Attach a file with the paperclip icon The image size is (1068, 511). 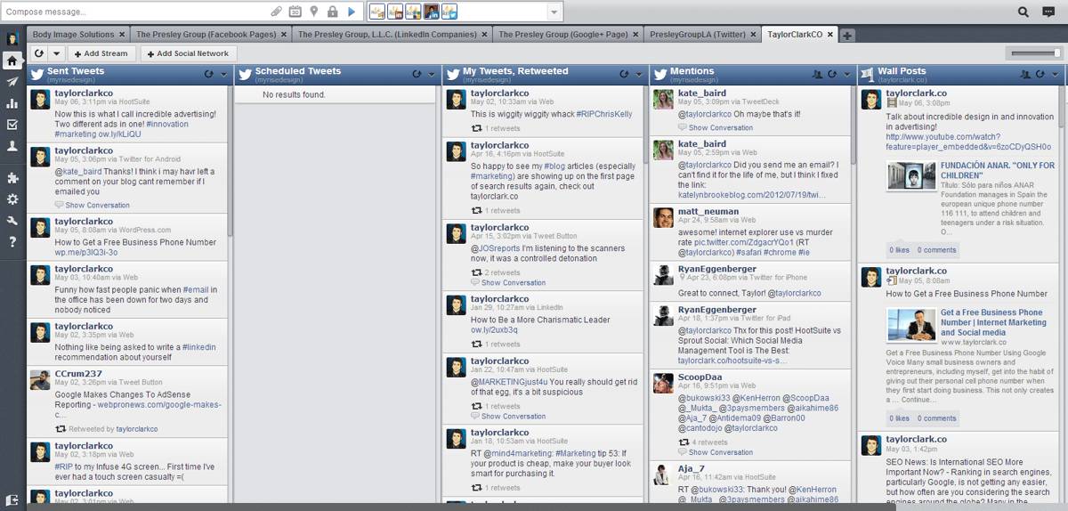tap(277, 12)
